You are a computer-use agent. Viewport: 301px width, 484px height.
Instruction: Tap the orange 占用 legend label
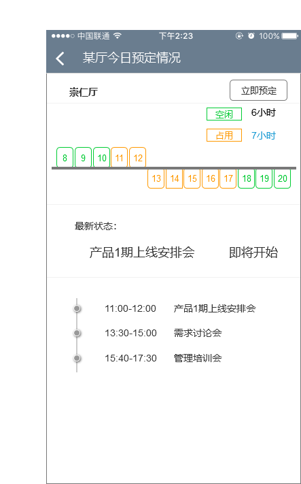(224, 135)
